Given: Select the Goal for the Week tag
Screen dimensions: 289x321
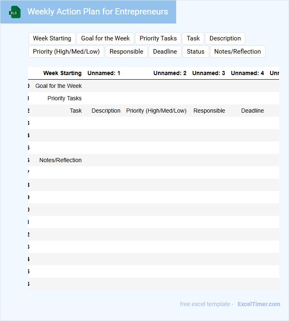Looking at the screenshot, I should (105, 38).
